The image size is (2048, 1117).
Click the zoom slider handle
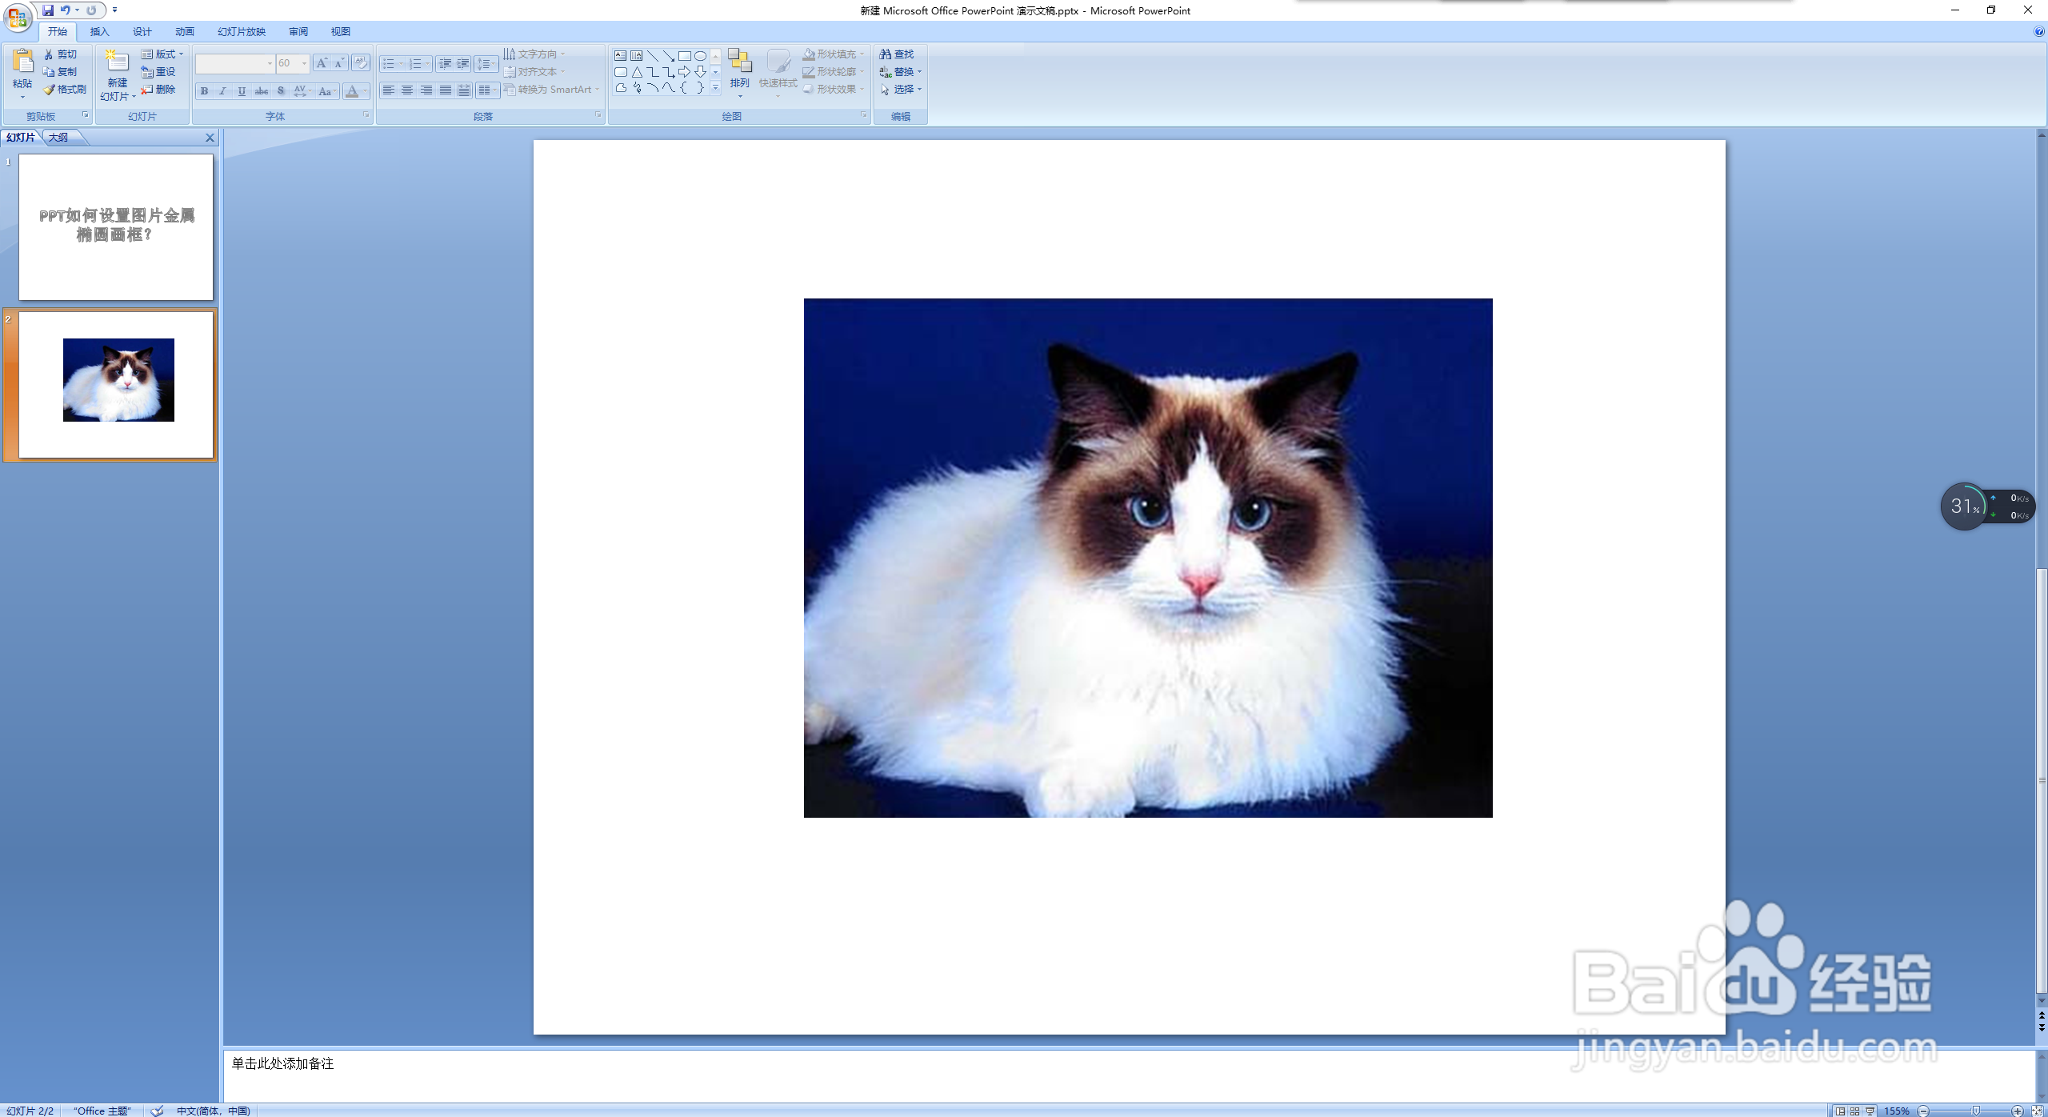[1976, 1111]
